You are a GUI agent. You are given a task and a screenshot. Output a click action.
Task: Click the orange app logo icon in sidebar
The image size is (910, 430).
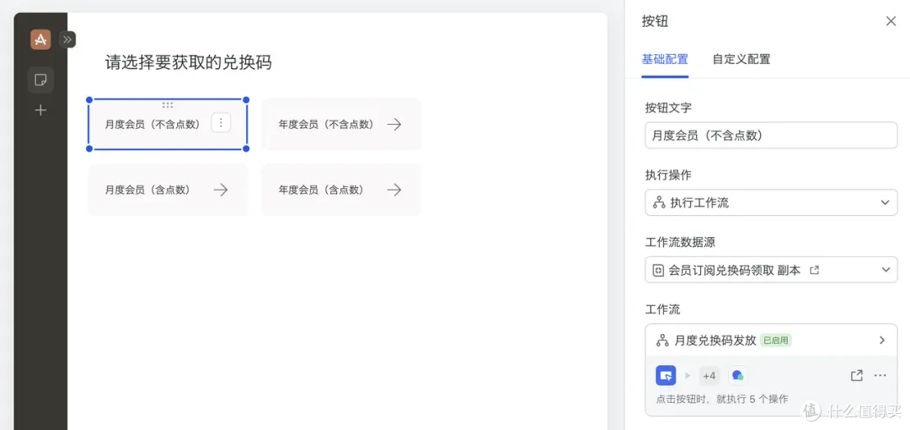(x=40, y=40)
